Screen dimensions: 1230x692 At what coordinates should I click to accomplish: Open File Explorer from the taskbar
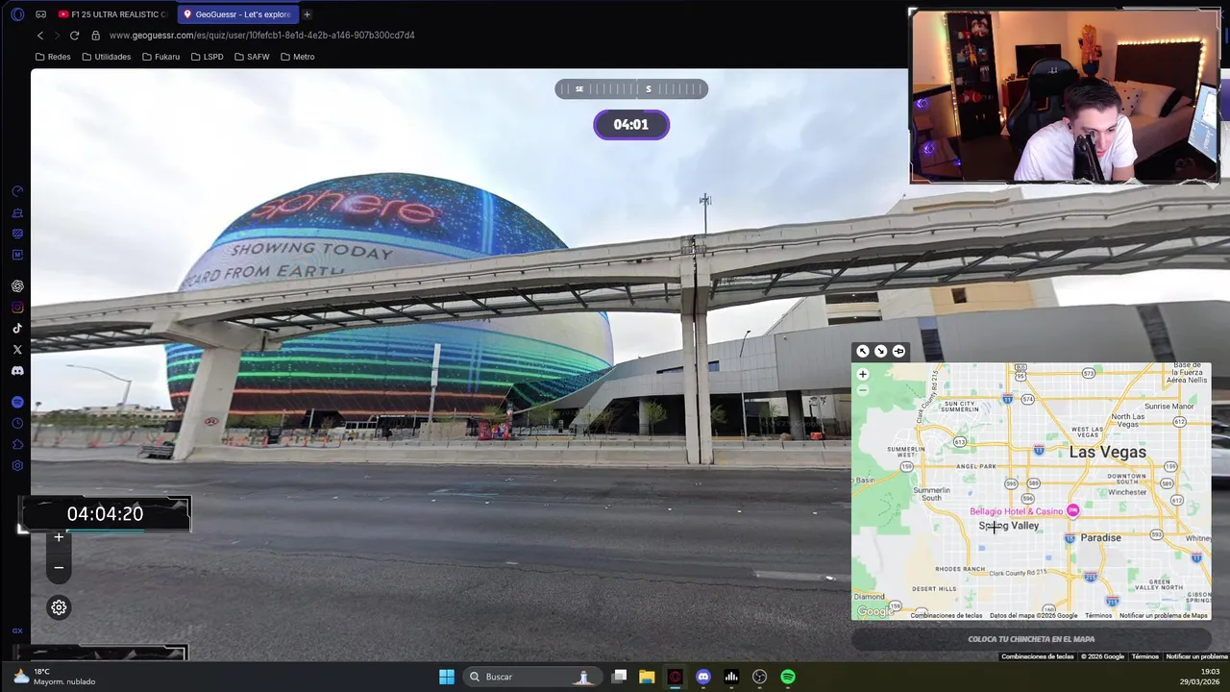coord(647,677)
